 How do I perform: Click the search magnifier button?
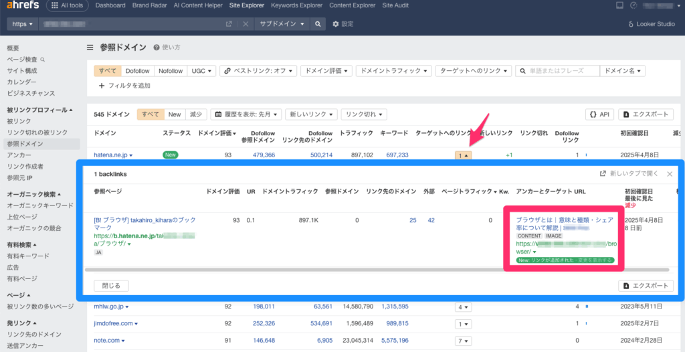click(318, 24)
